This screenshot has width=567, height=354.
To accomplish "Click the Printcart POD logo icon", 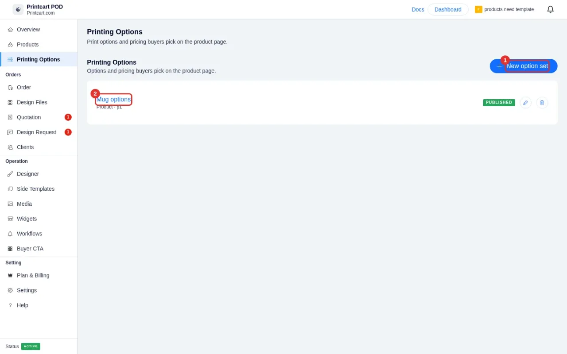I will pyautogui.click(x=18, y=9).
